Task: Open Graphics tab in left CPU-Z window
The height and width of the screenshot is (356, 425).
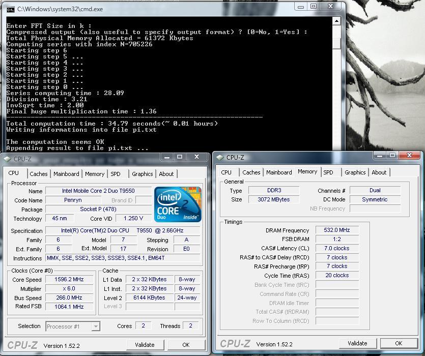Action: point(143,174)
